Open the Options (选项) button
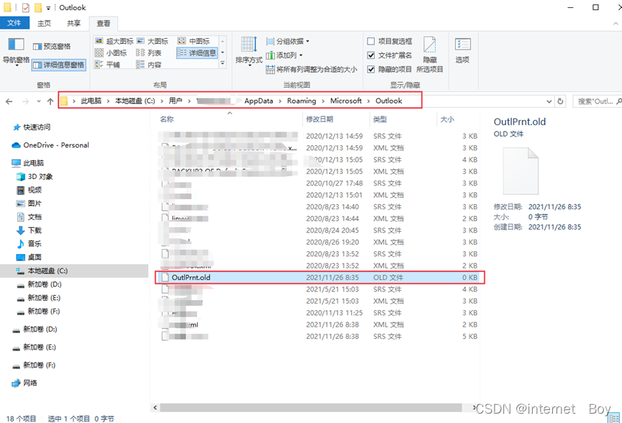Viewport: 622px width, 423px height. 462,51
